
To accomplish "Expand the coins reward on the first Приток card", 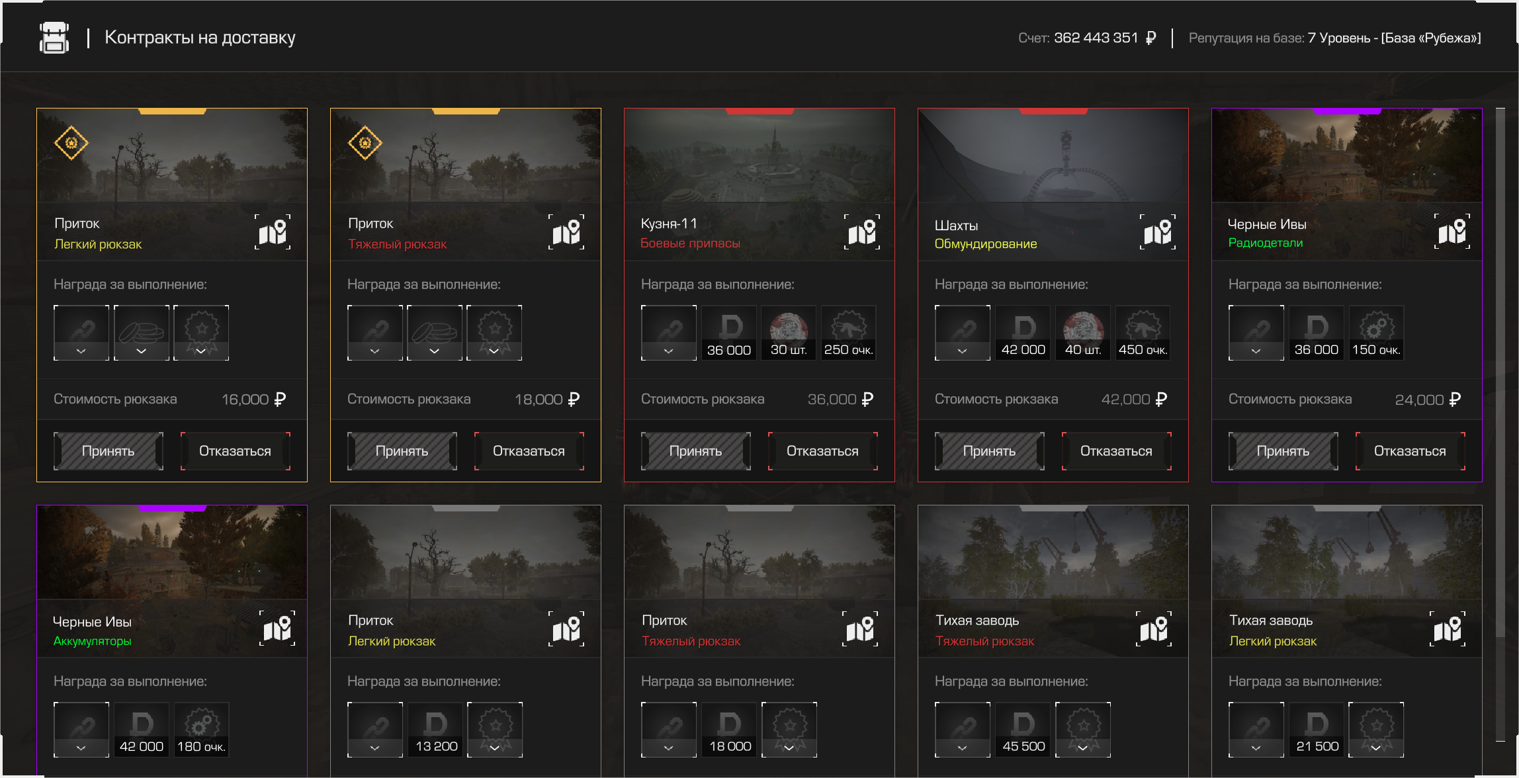I will pyautogui.click(x=141, y=351).
